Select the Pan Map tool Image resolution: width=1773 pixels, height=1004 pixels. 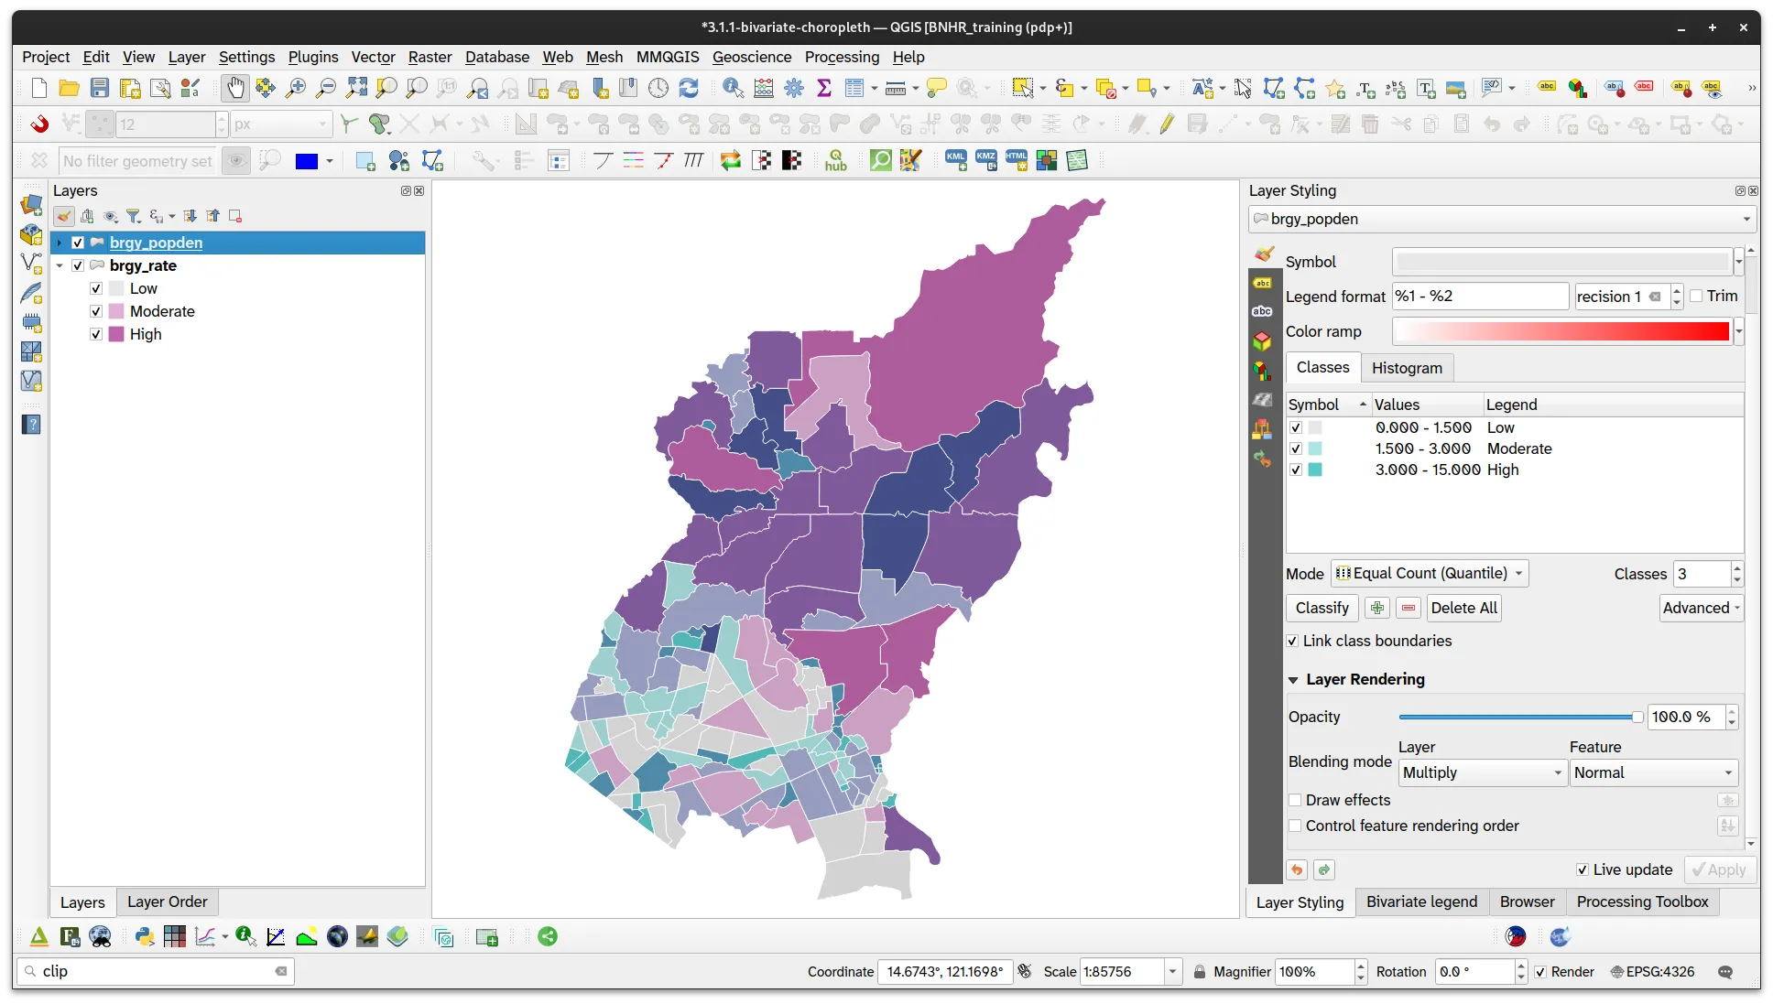(x=235, y=88)
